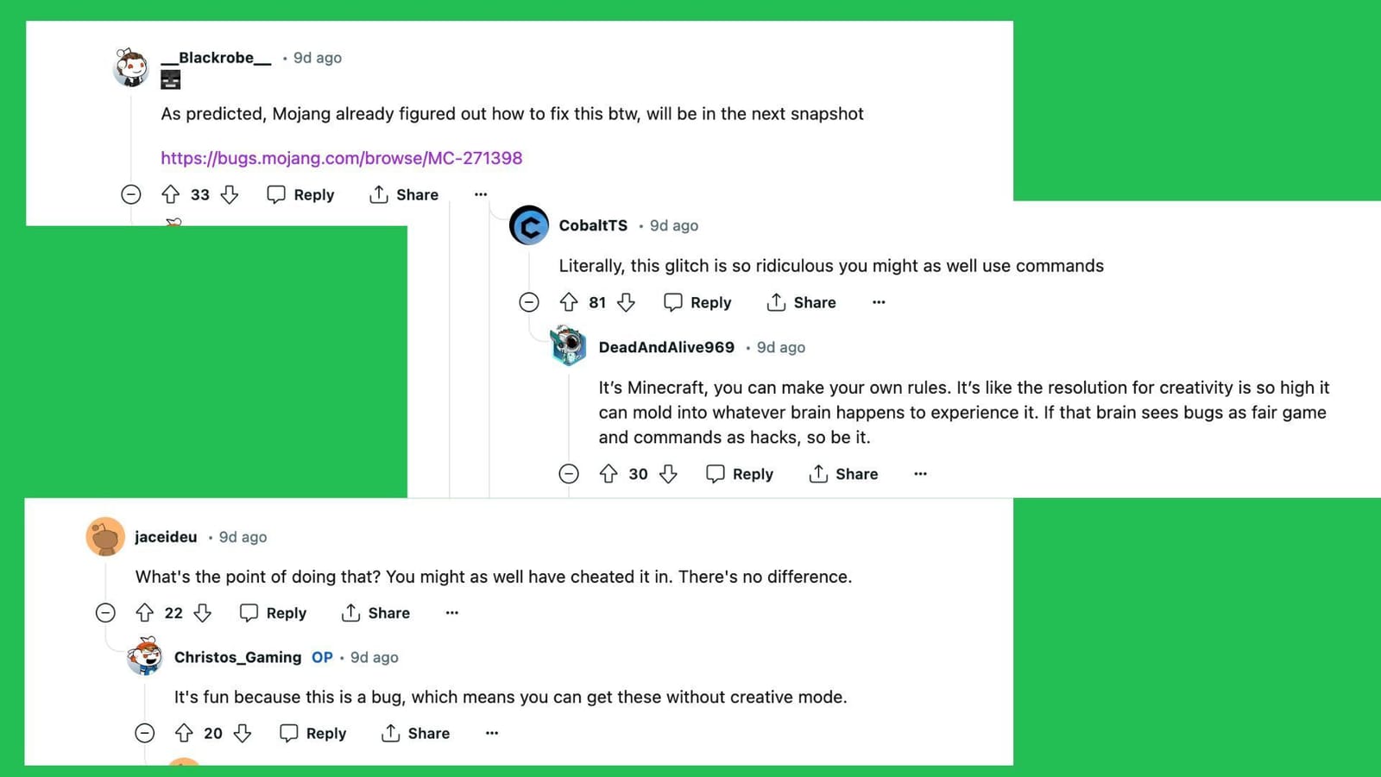Collapse DeadAndAlive969's reply
The height and width of the screenshot is (777, 1381).
pos(569,474)
